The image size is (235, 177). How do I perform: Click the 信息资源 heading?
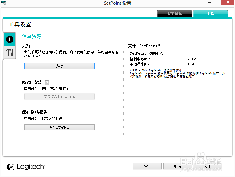[x=31, y=36]
